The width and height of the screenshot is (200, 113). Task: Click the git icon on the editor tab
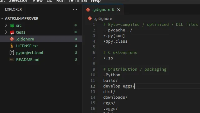click(x=88, y=10)
